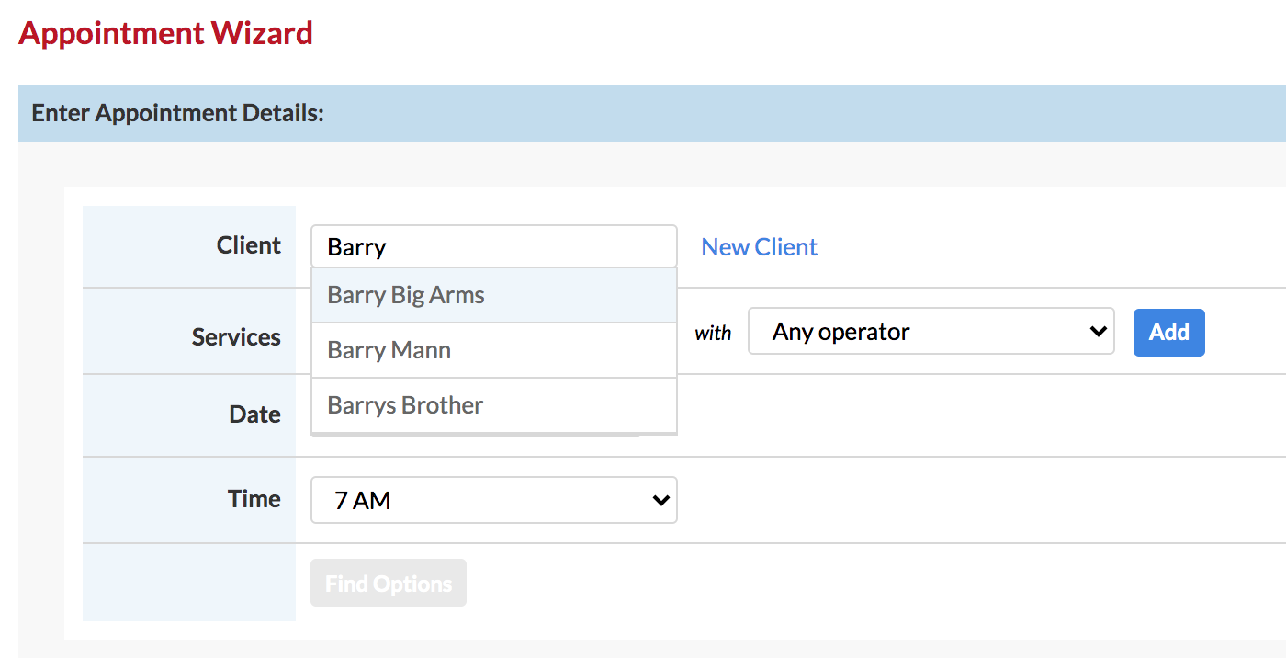
Task: Click the Enter Appointment Details header text
Action: click(x=177, y=113)
